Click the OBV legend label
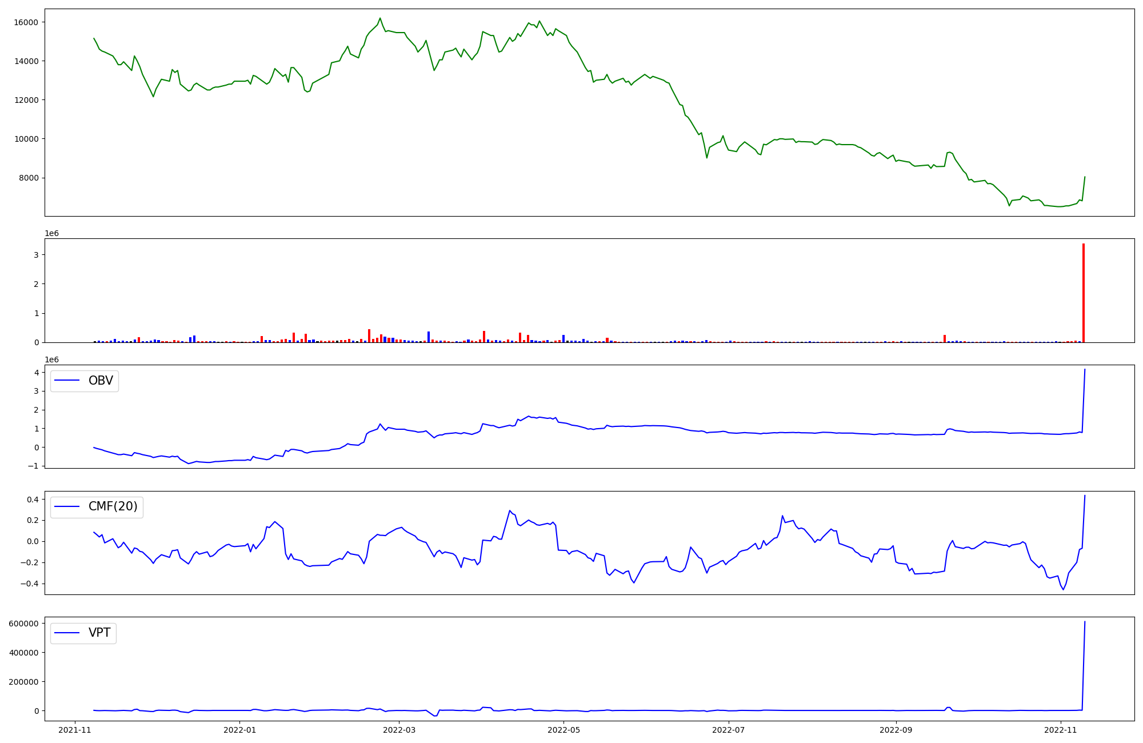1143x743 pixels. (101, 381)
